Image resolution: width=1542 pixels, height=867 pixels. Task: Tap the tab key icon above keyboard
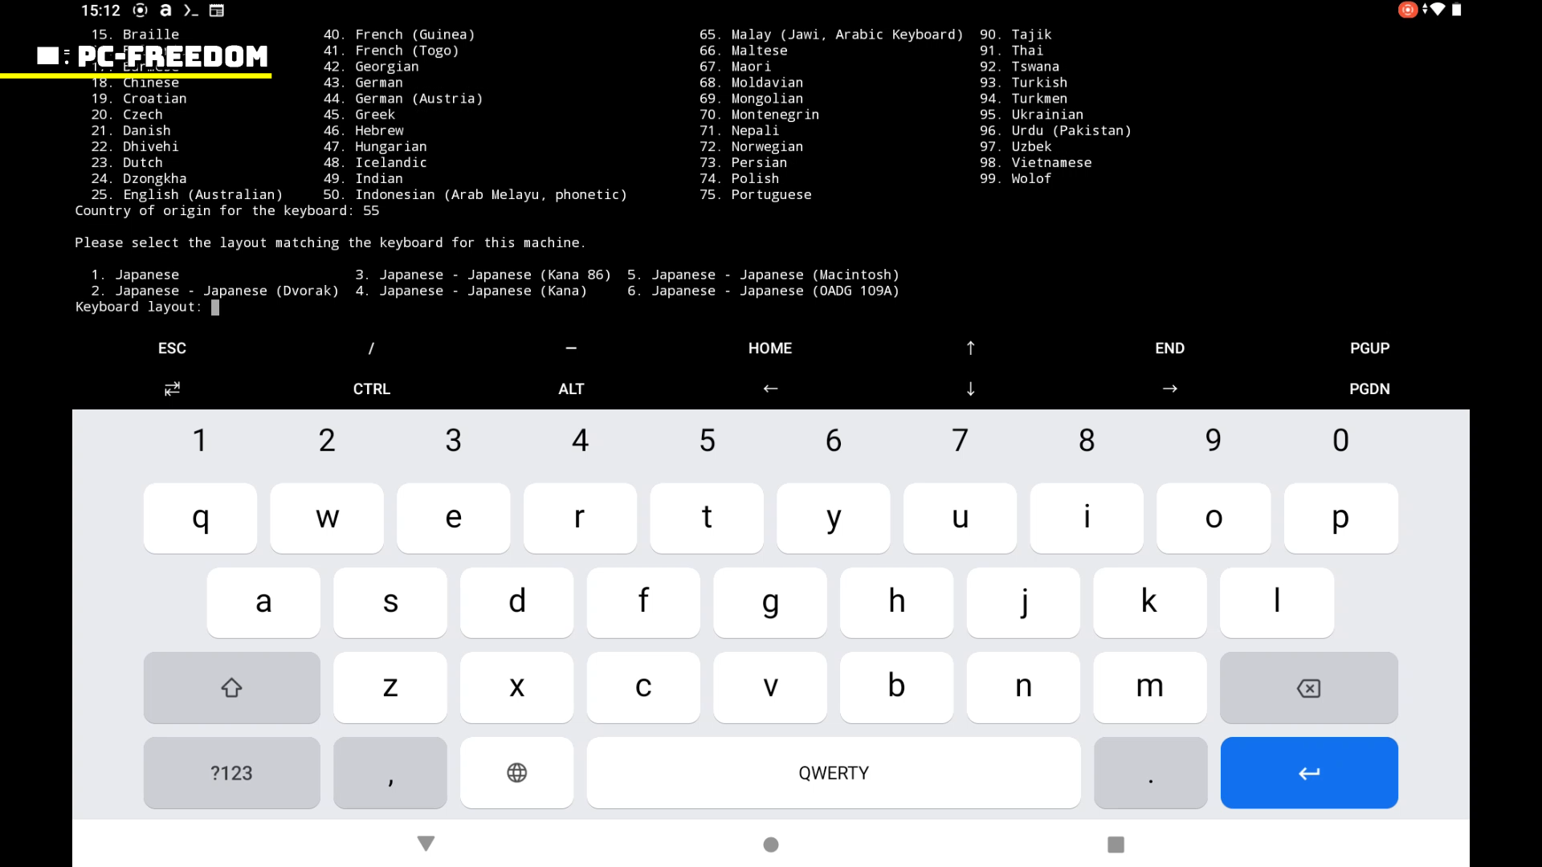tap(172, 389)
